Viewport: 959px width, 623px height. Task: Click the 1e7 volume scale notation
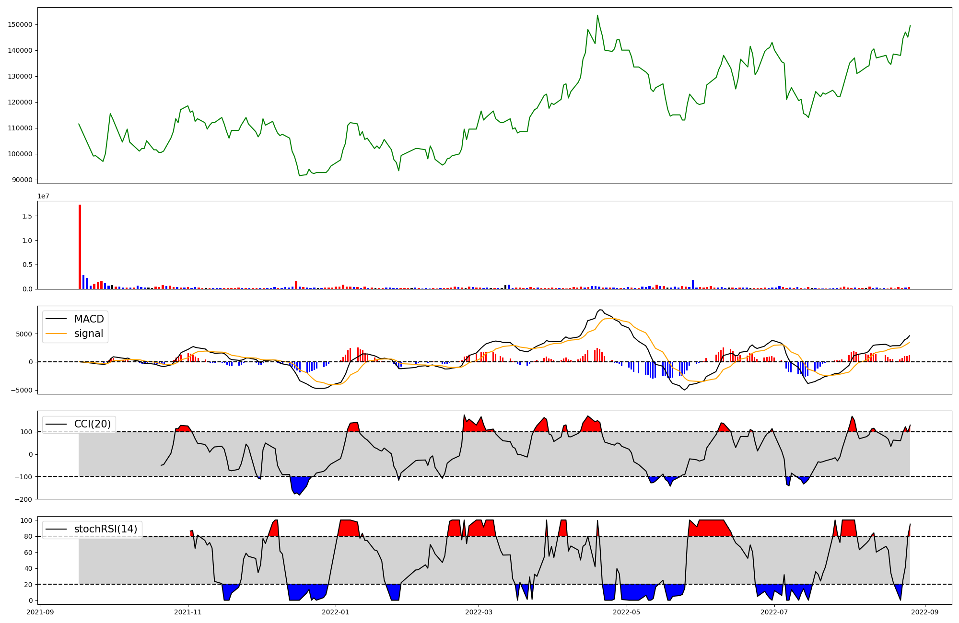tap(44, 196)
